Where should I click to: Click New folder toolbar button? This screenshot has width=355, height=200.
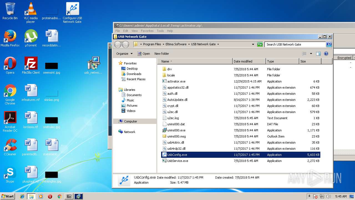point(162,54)
